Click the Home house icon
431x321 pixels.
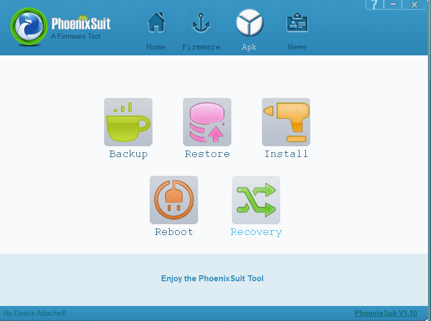[x=156, y=23]
